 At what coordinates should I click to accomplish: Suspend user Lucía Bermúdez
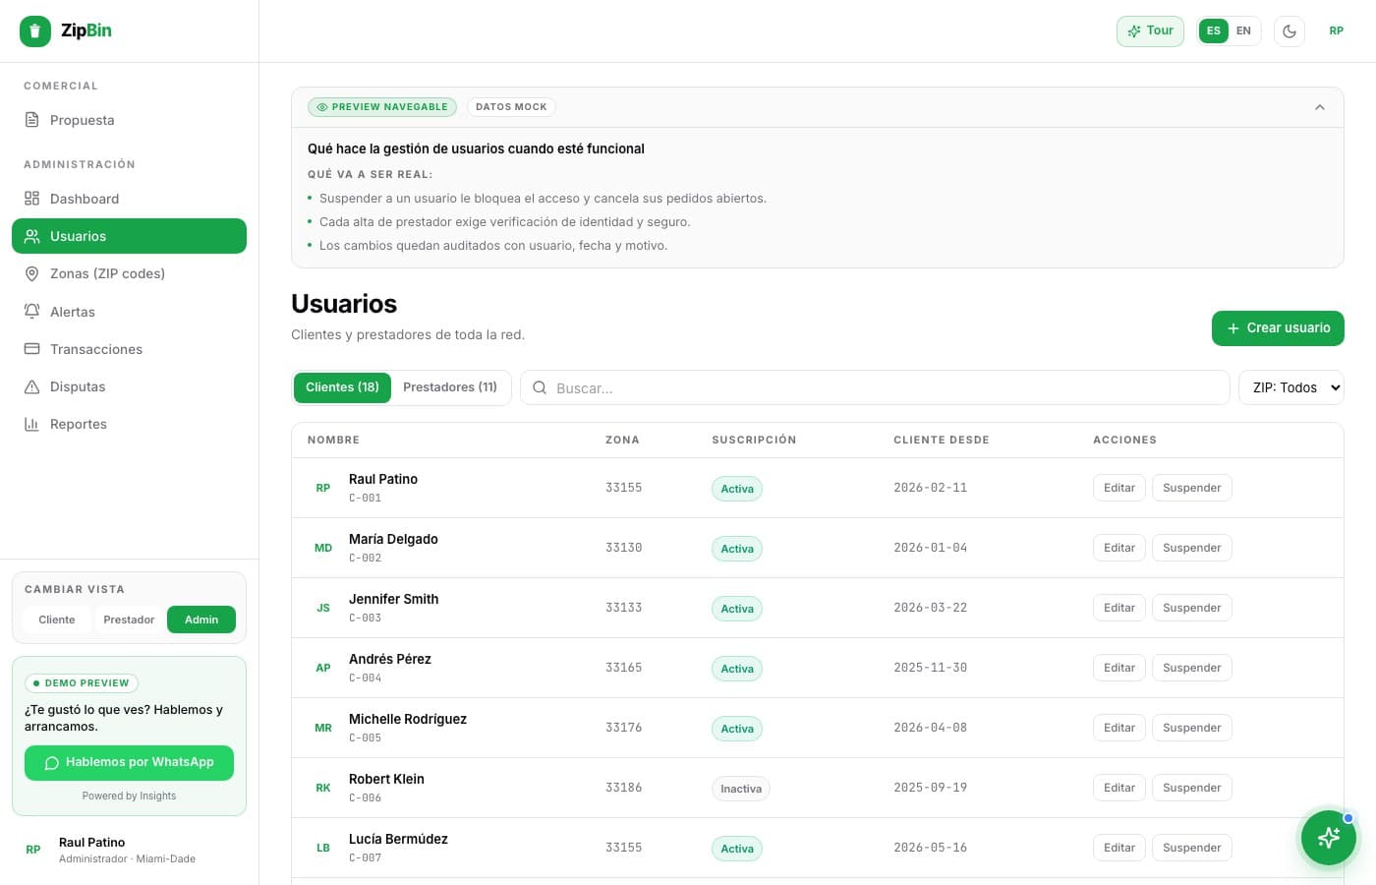[1191, 848]
